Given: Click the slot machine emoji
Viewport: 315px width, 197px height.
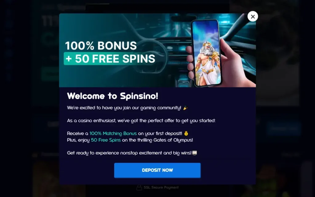Looking at the screenshot, I should coord(194,153).
